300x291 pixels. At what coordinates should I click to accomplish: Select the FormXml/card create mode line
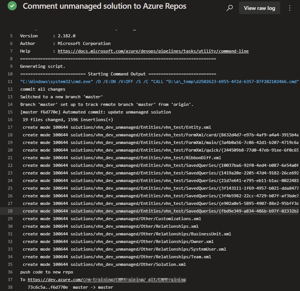coord(160,135)
